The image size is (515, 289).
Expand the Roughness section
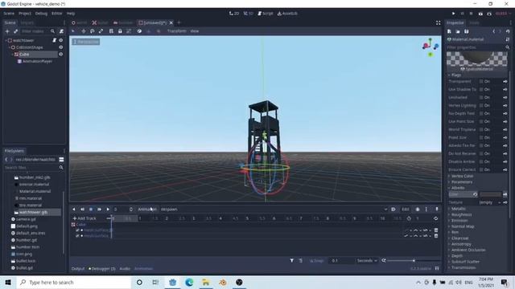(461, 214)
